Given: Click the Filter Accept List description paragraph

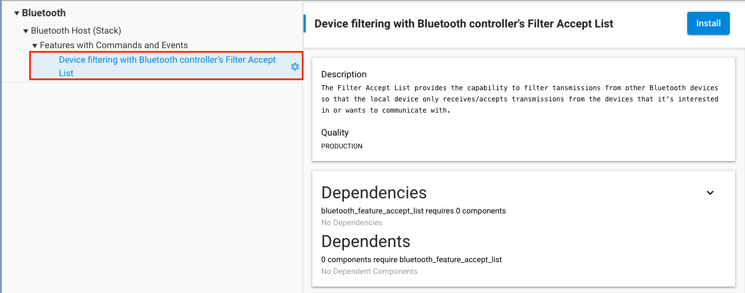Looking at the screenshot, I should tap(519, 99).
